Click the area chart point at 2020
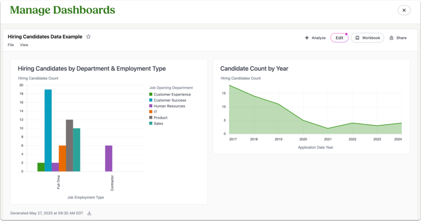The width and height of the screenshot is (421, 221). click(x=303, y=120)
